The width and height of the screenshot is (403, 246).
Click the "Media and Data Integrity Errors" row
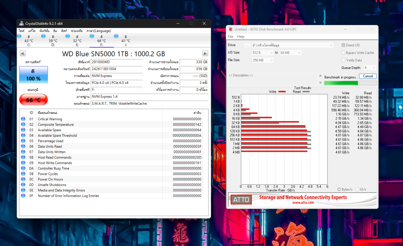[111, 190]
